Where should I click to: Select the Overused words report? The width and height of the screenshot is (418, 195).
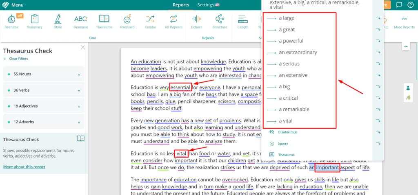tap(127, 21)
